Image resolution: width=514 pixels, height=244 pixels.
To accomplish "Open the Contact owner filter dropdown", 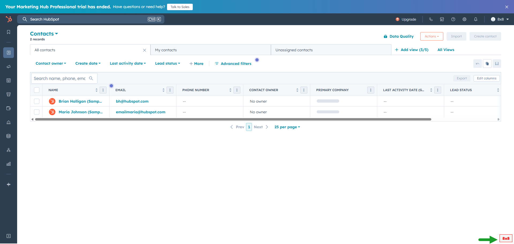I will click(x=51, y=63).
